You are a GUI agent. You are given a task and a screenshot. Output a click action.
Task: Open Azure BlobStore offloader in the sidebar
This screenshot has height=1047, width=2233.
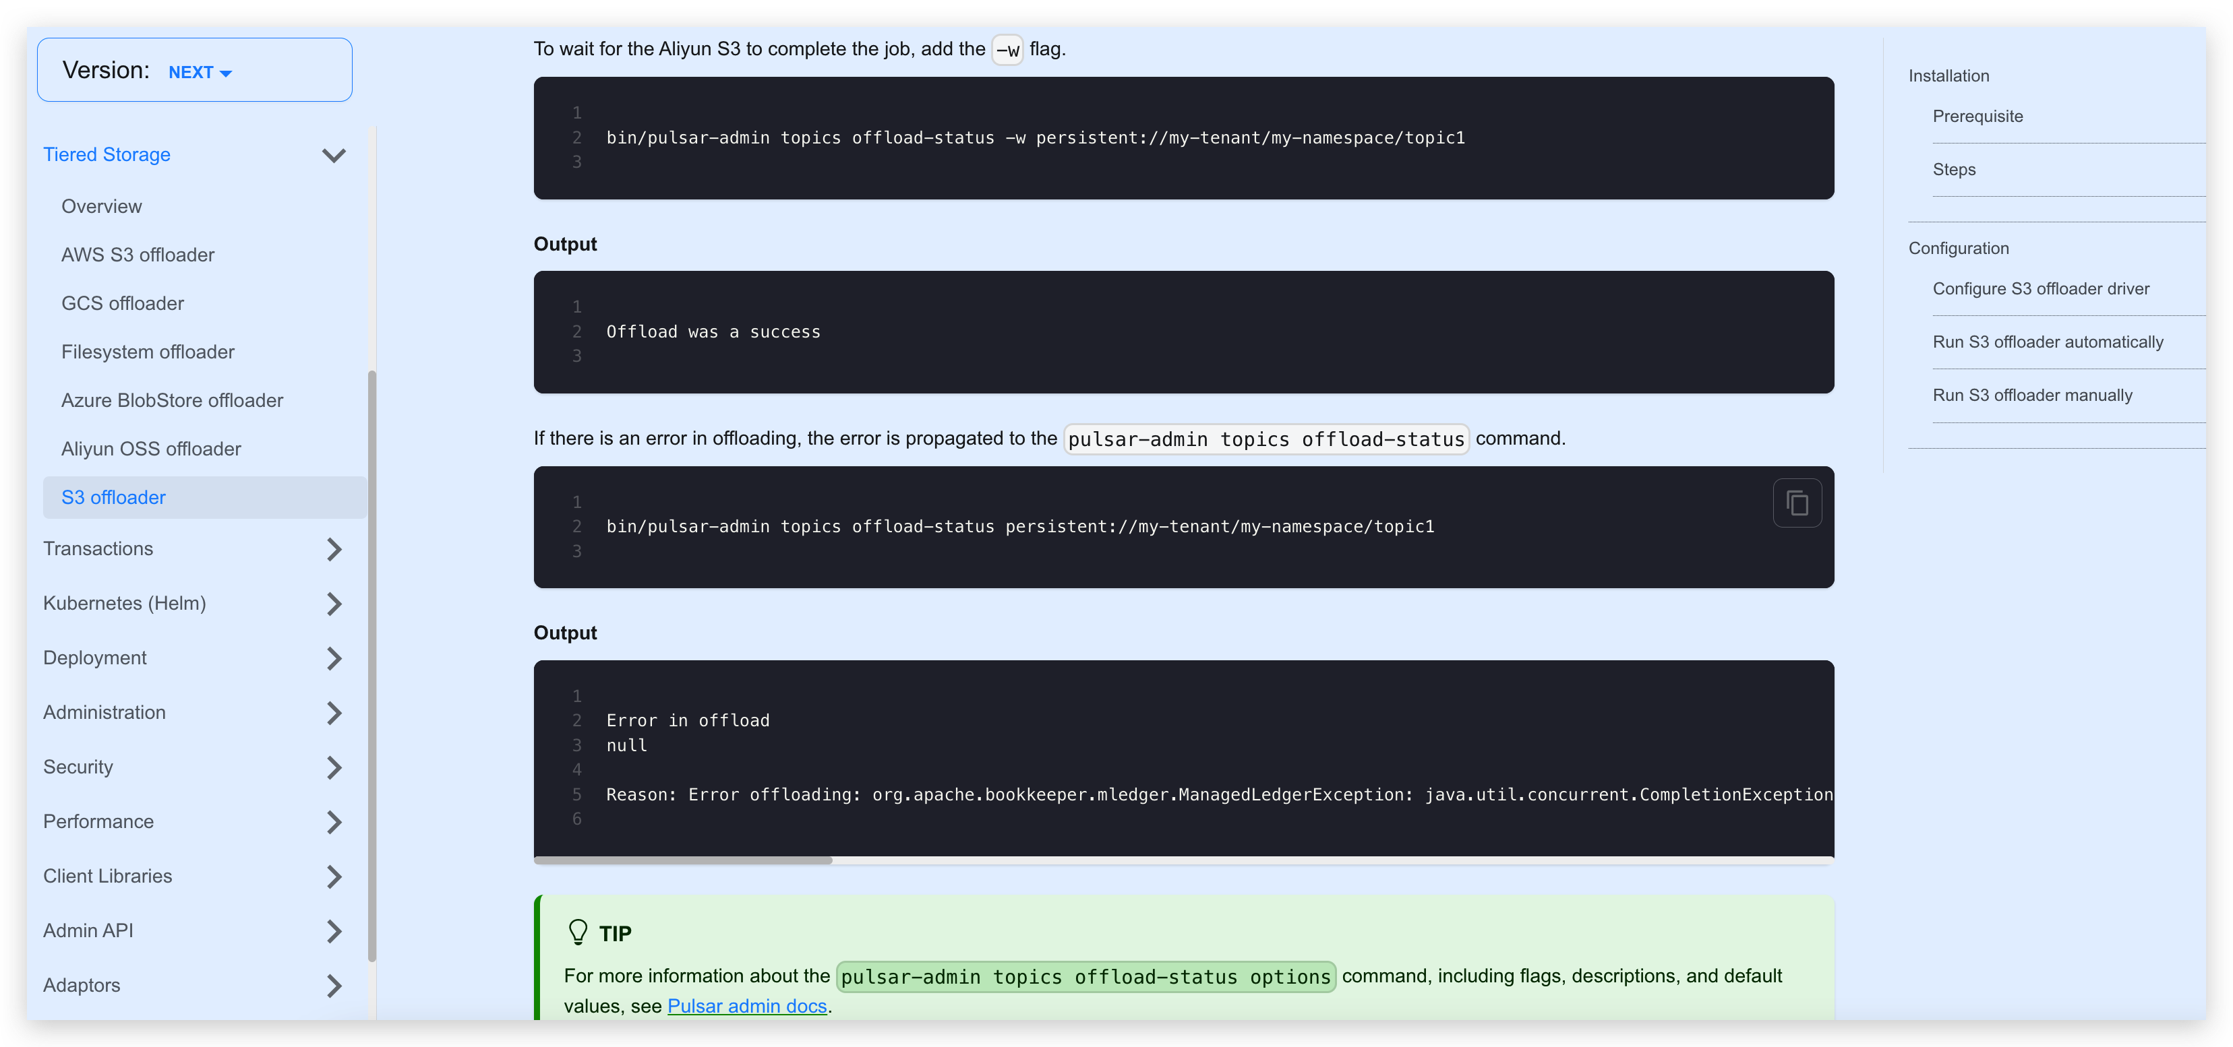172,400
